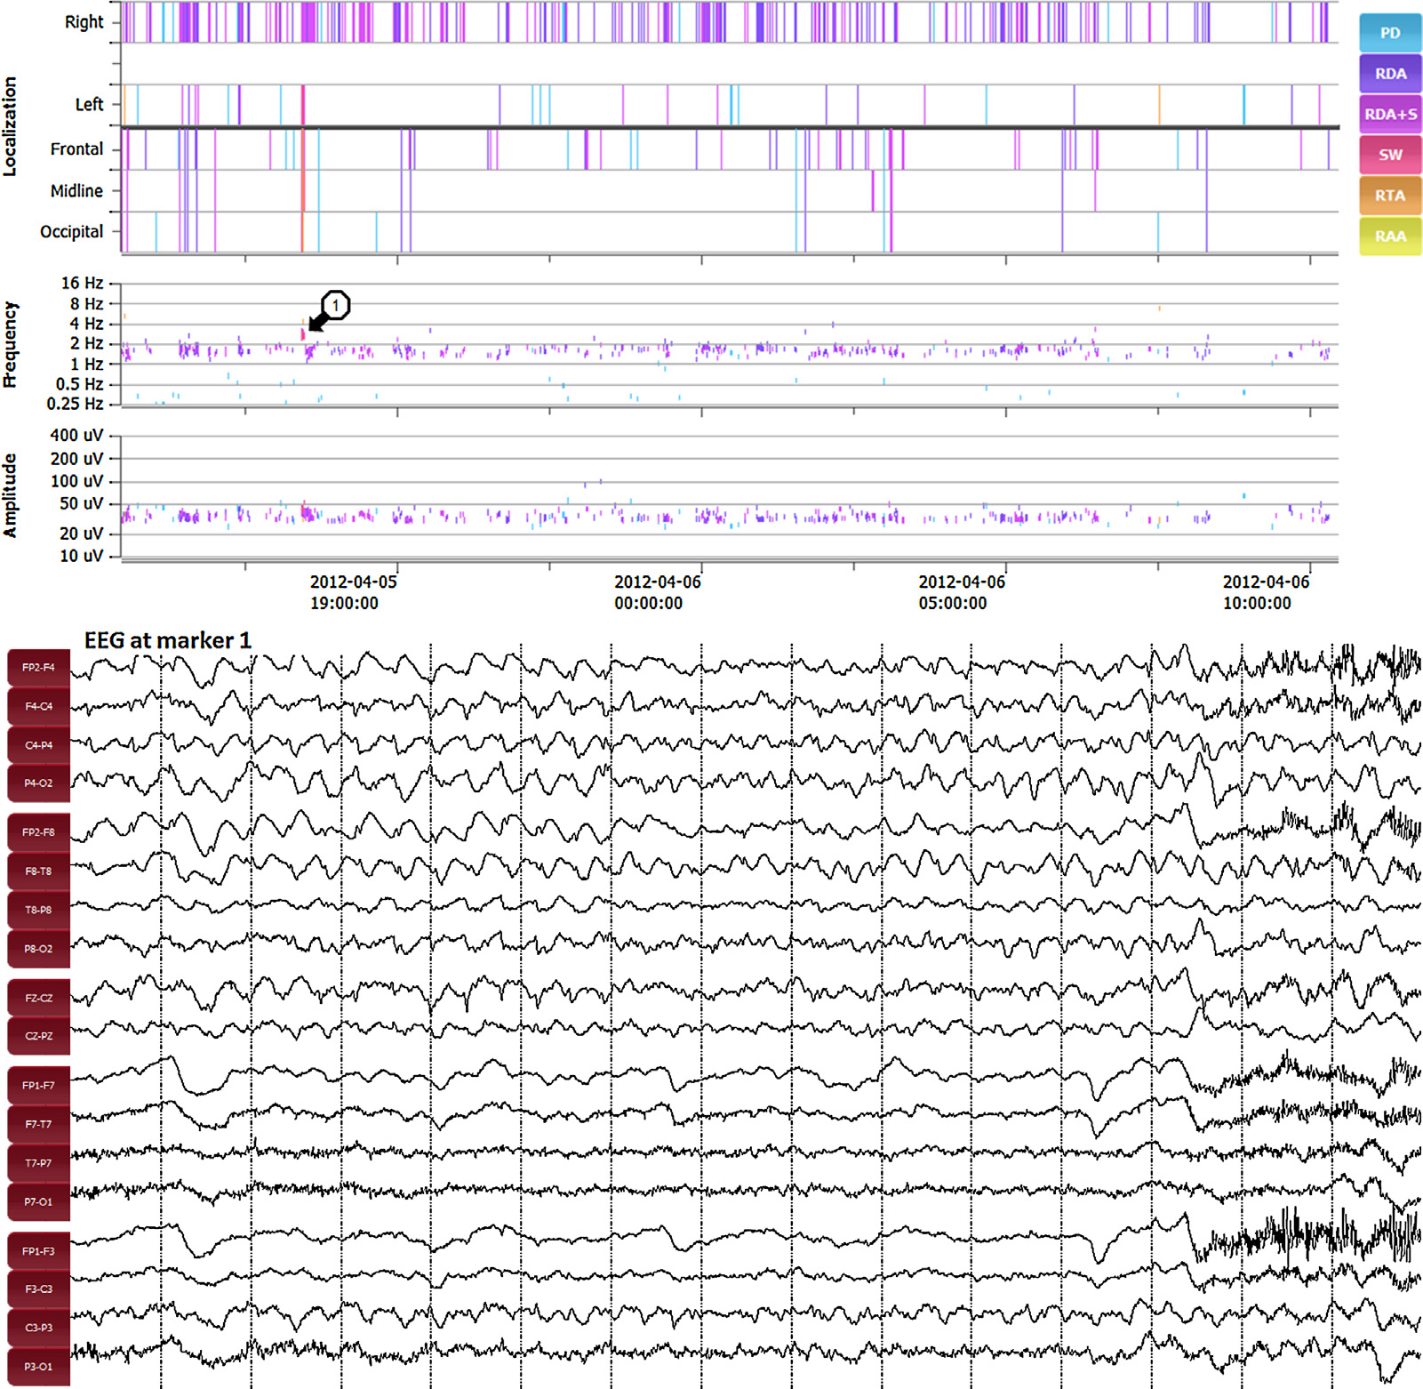Viewport: 1423px width, 1389px height.
Task: Select the P3-O1 channel label
Action: [38, 1367]
